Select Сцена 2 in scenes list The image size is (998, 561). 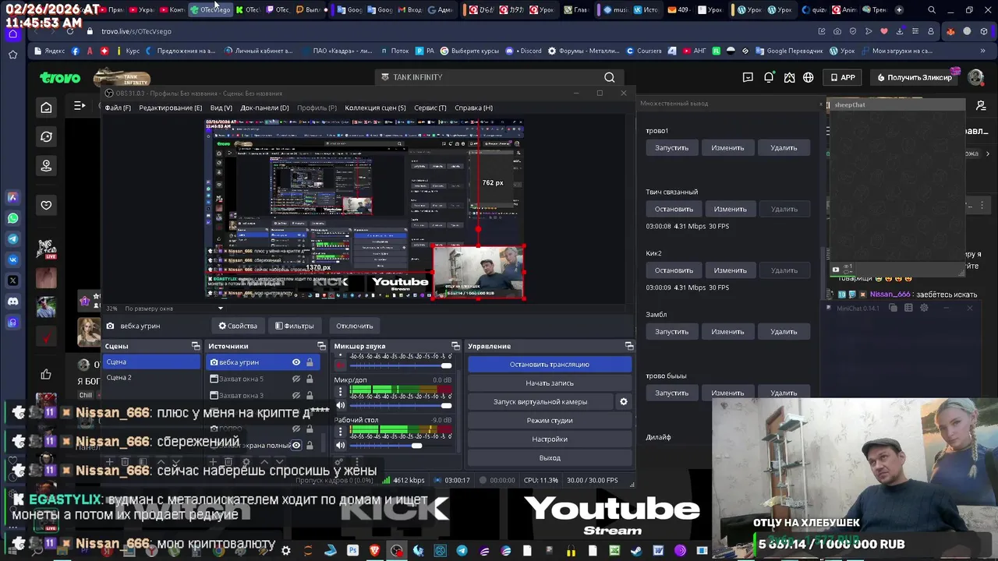152,378
